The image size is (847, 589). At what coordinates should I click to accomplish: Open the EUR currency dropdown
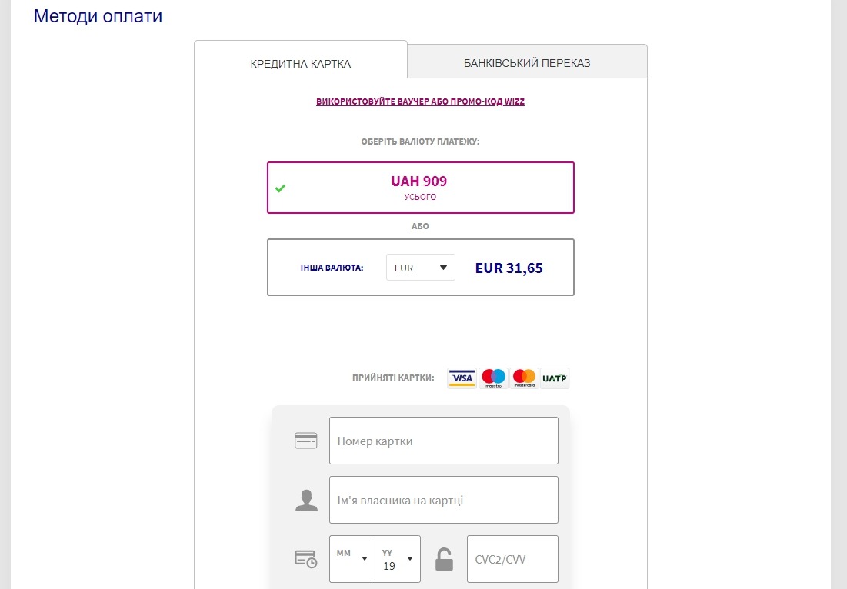click(x=420, y=268)
